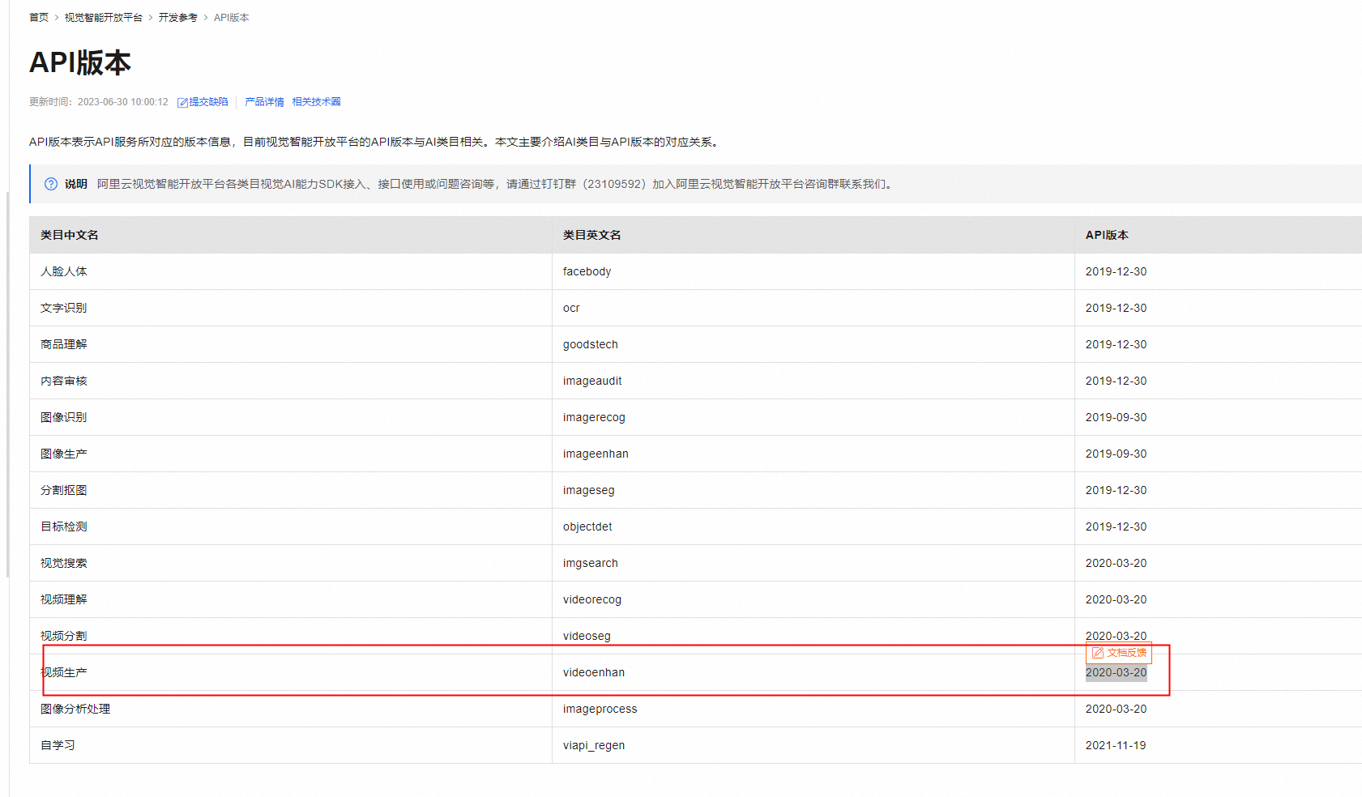Click the 文档反馈 pencil icon
The width and height of the screenshot is (1362, 797).
tap(1098, 653)
